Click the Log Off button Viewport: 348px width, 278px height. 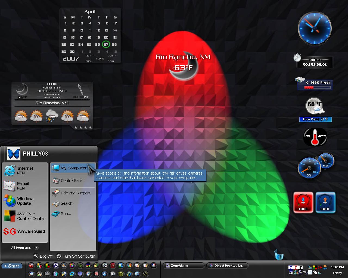pyautogui.click(x=43, y=256)
